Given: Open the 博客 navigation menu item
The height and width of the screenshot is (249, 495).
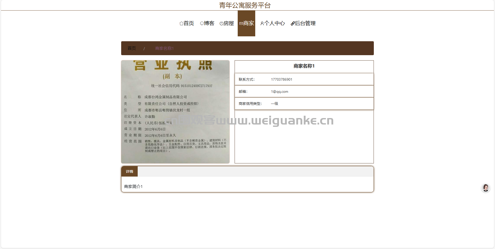Looking at the screenshot, I should (x=207, y=23).
